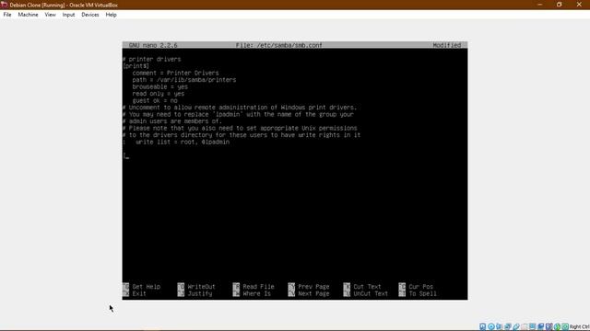Viewport: 590px width, 331px height.
Task: Open the Input menu
Action: [68, 15]
